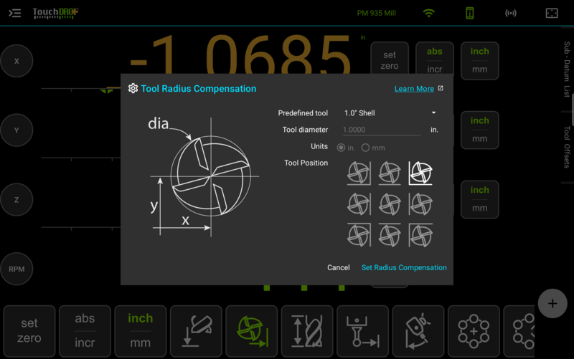Tap the tool radius compensation toolbar icon

252,331
